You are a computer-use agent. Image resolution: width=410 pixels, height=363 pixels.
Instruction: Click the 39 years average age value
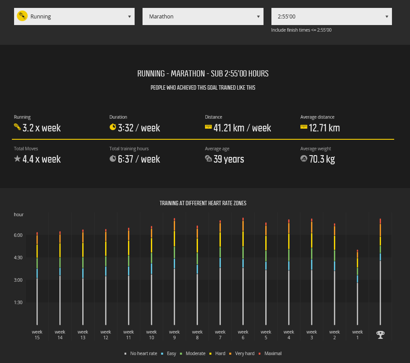pos(229,159)
